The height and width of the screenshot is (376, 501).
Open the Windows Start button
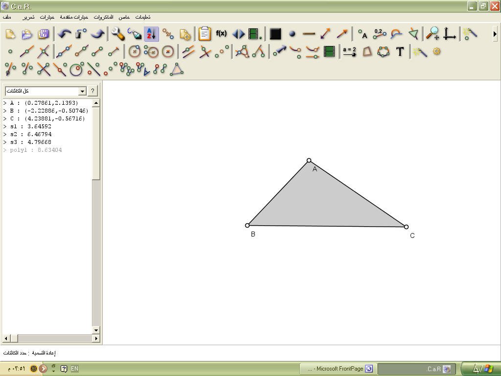coord(480,369)
